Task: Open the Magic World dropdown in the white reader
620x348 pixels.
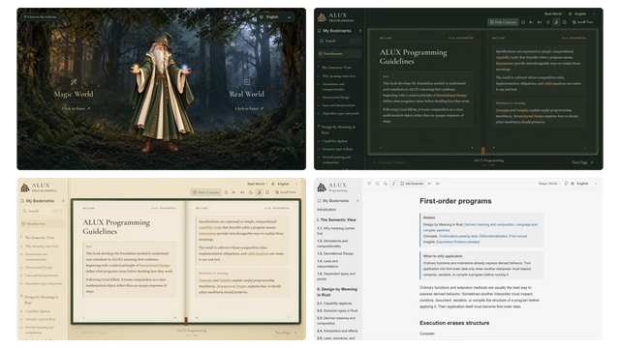Action: click(x=549, y=184)
